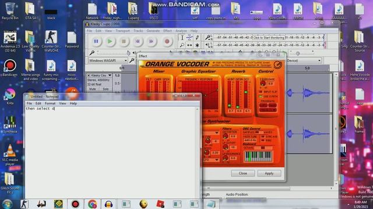Open the Bandicam desktop shortcut

point(10,69)
